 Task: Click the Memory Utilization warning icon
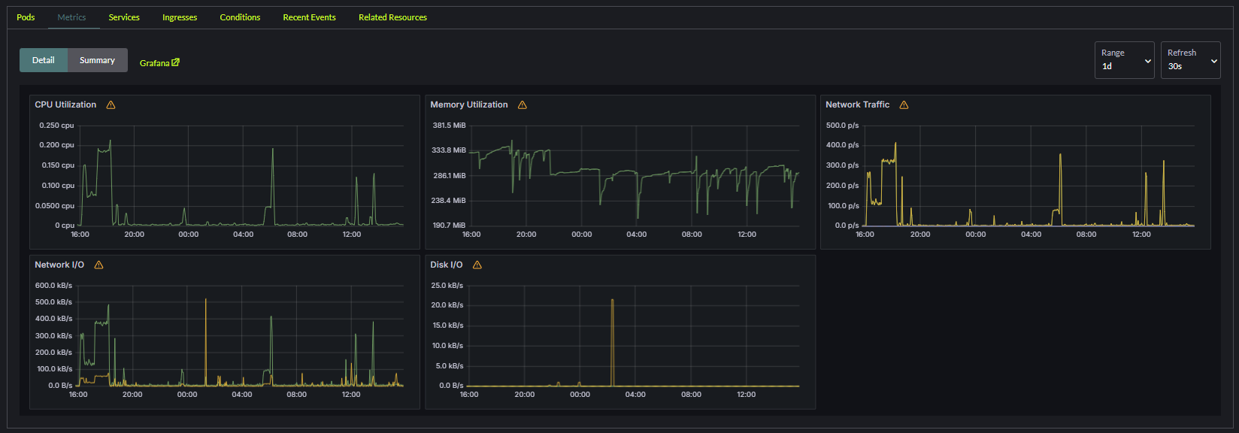pyautogui.click(x=522, y=105)
